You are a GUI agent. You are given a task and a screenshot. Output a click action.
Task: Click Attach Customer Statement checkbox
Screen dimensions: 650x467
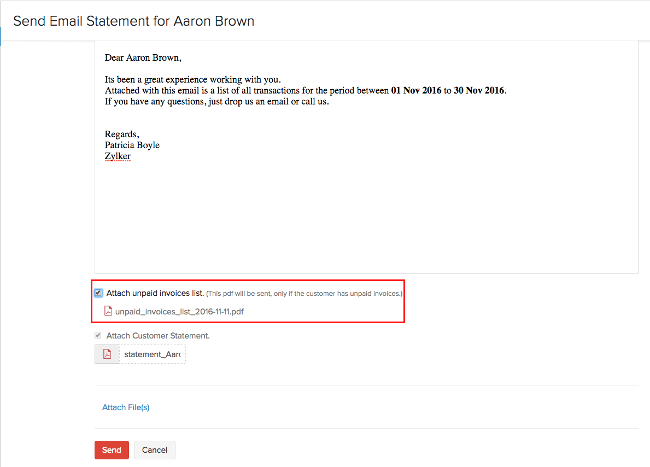98,335
